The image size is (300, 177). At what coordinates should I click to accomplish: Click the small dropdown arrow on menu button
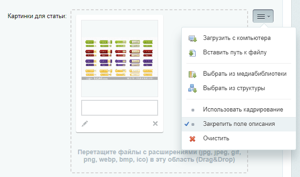tap(268, 17)
